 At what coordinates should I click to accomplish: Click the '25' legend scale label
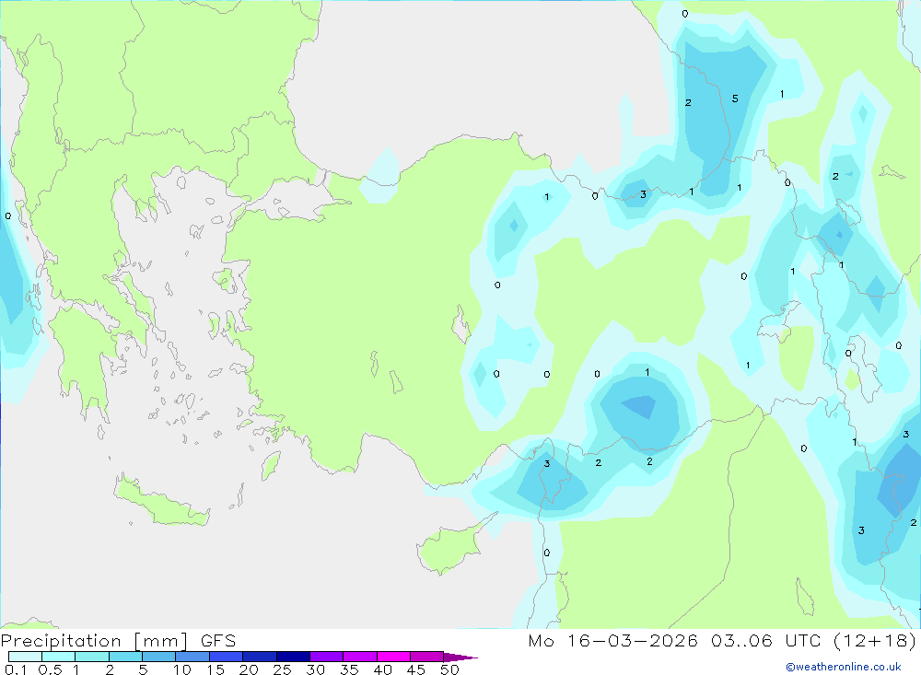(283, 669)
